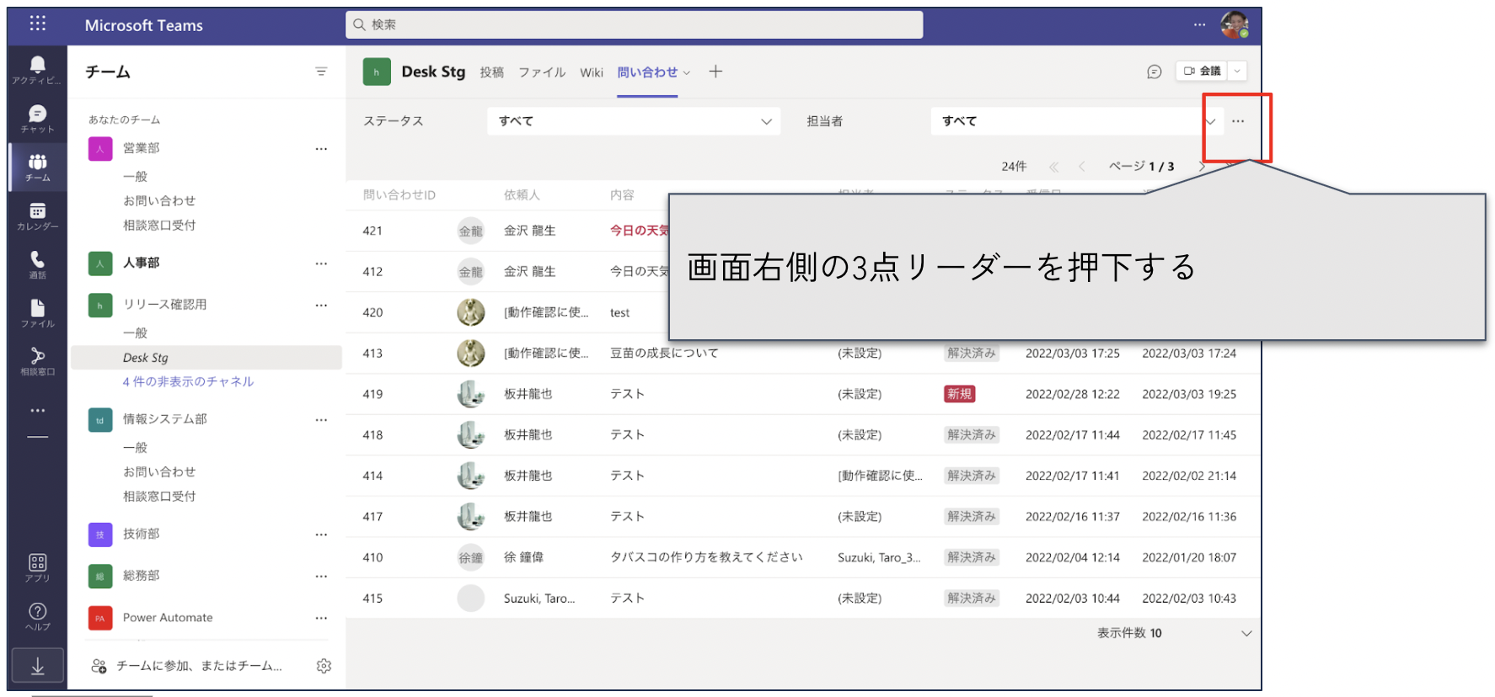This screenshot has height=697, width=1495.
Task: Open 情報システム部 相談窓口受付 channel
Action: (x=159, y=496)
